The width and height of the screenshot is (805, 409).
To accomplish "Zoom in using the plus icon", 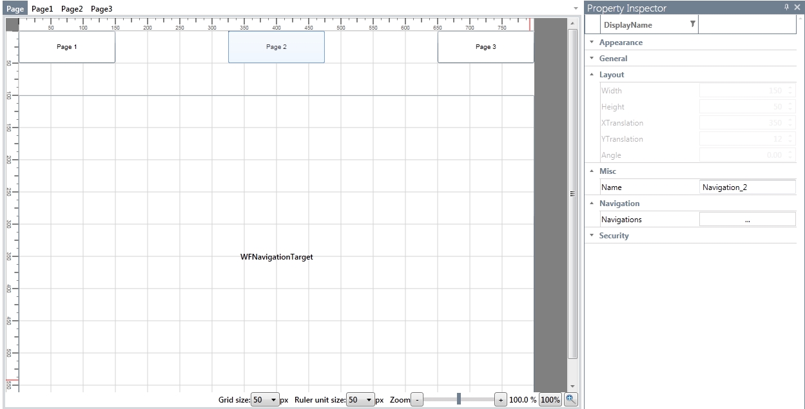I will pyautogui.click(x=501, y=399).
